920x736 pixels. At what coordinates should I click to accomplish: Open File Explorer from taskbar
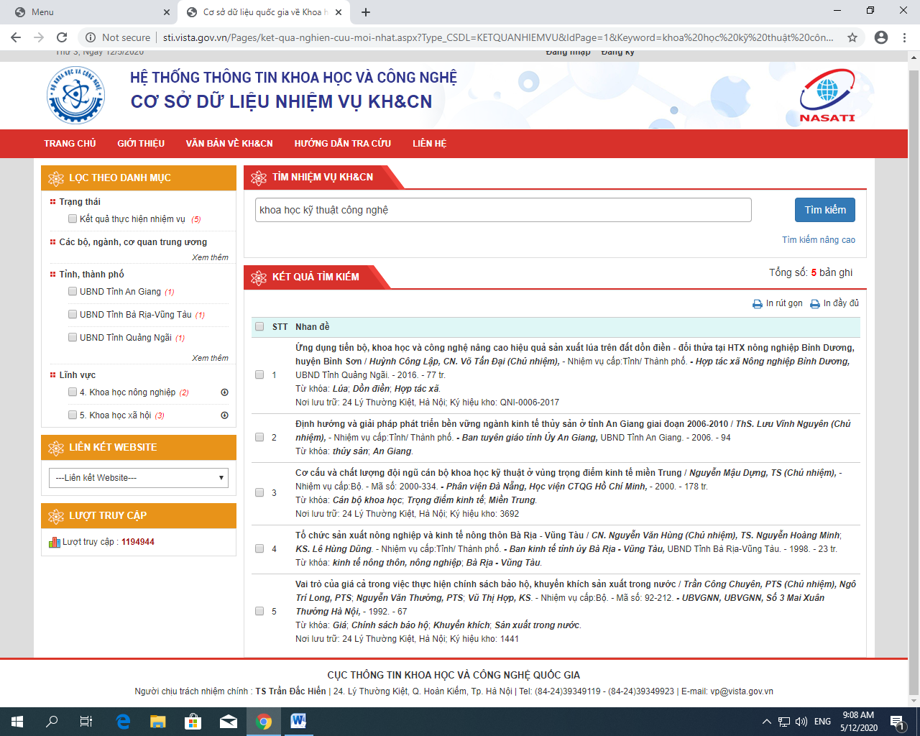click(158, 721)
